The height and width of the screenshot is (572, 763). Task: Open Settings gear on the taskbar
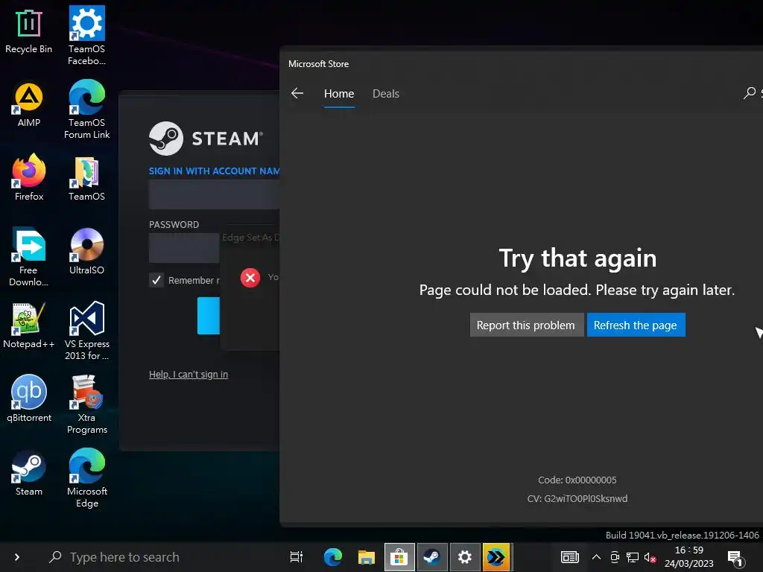click(465, 557)
